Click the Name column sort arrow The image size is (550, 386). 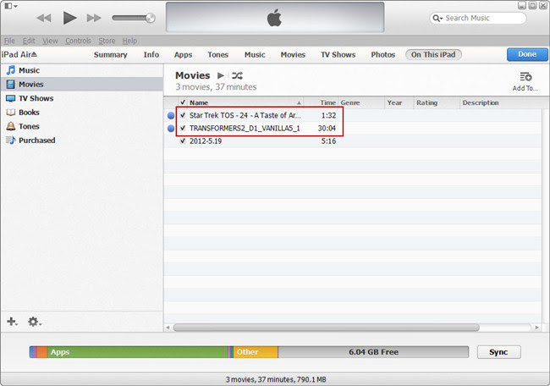[x=299, y=102]
